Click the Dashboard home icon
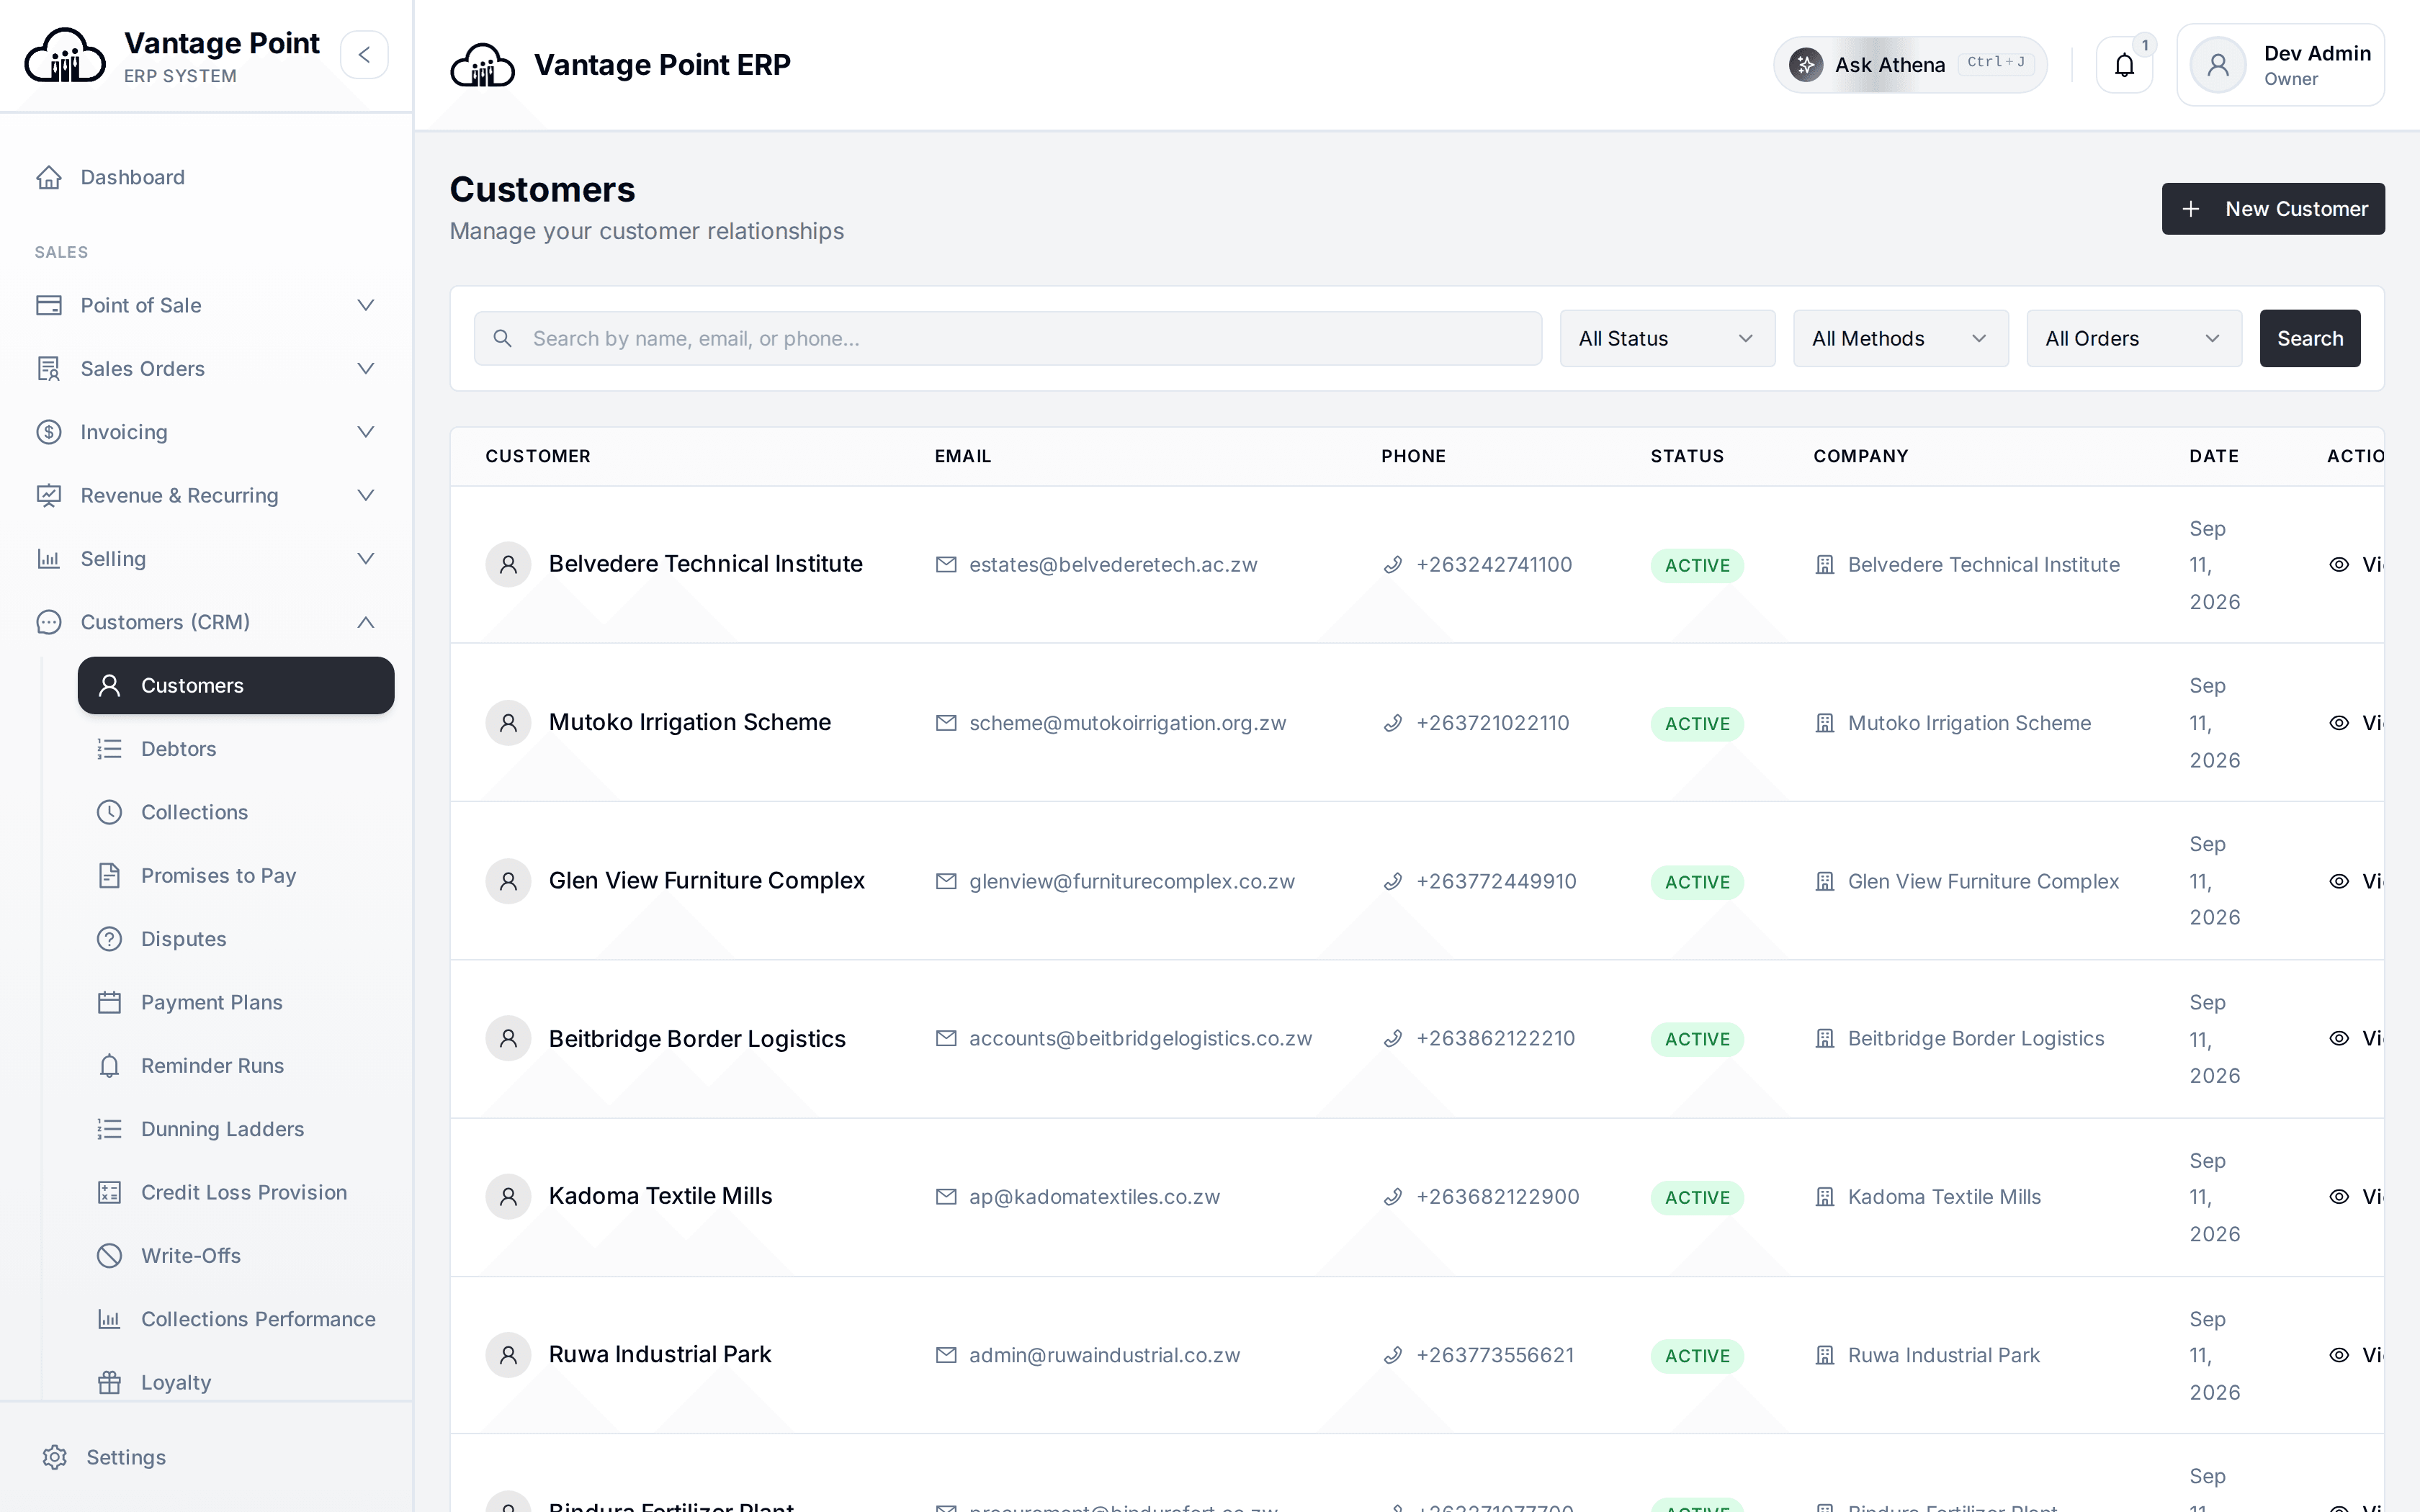Screen dimensions: 2420x1512 coord(49,178)
